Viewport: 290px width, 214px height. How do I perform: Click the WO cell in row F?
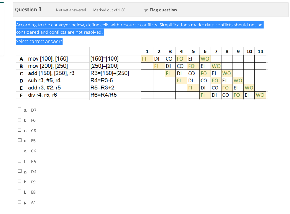tap(260, 95)
